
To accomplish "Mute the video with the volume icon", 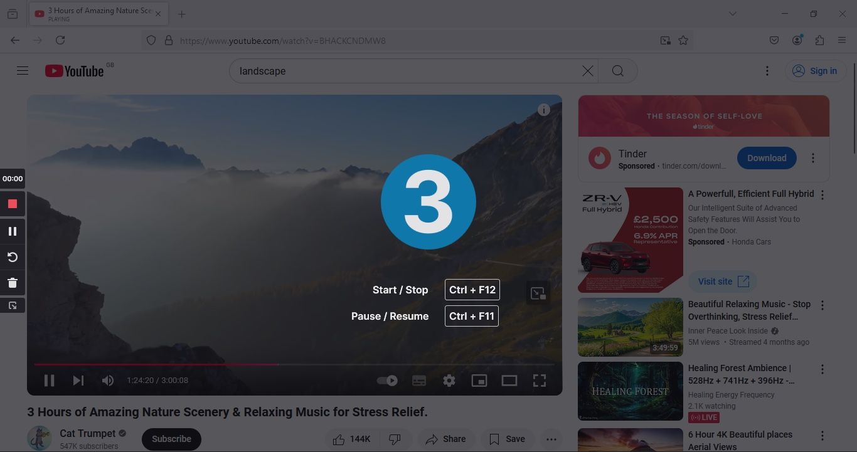I will [107, 380].
